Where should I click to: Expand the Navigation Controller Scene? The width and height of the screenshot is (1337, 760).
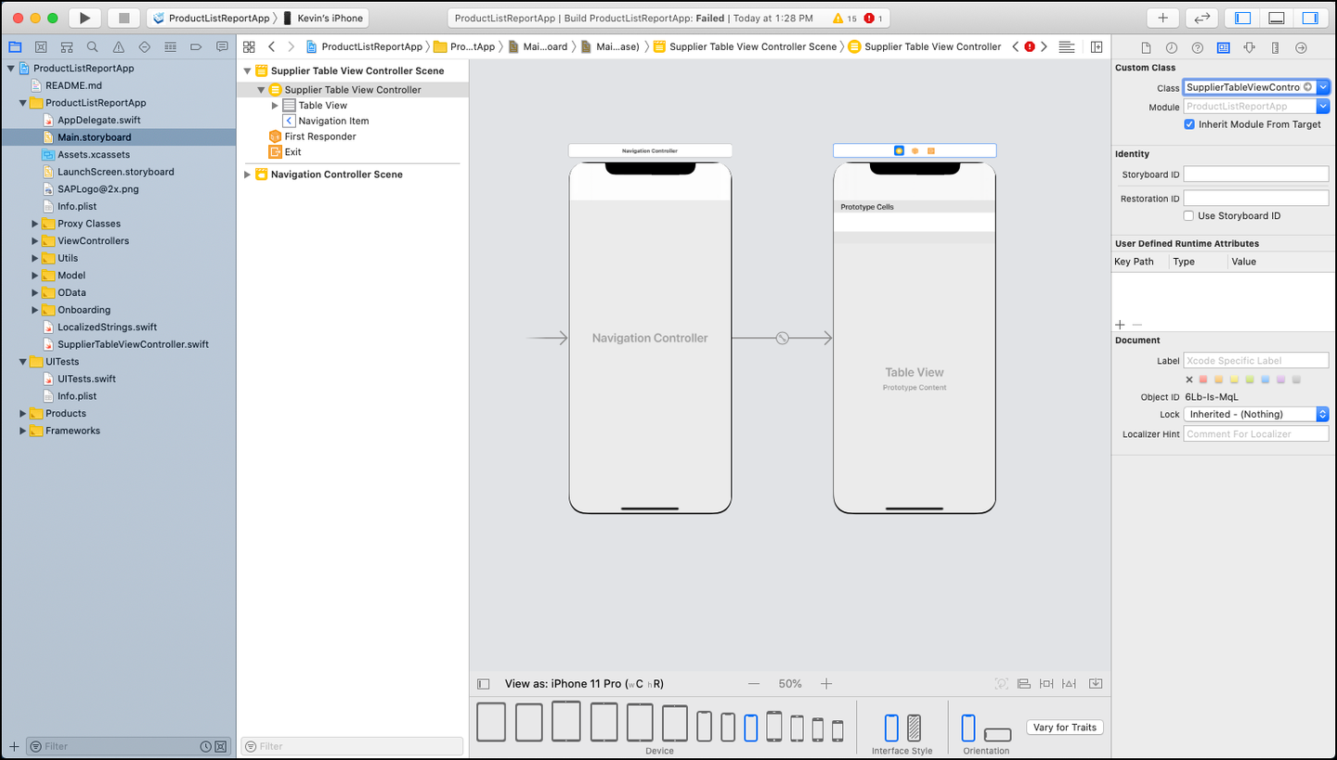pos(248,174)
